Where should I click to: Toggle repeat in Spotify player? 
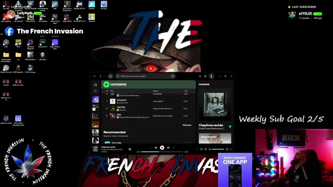[174, 148]
